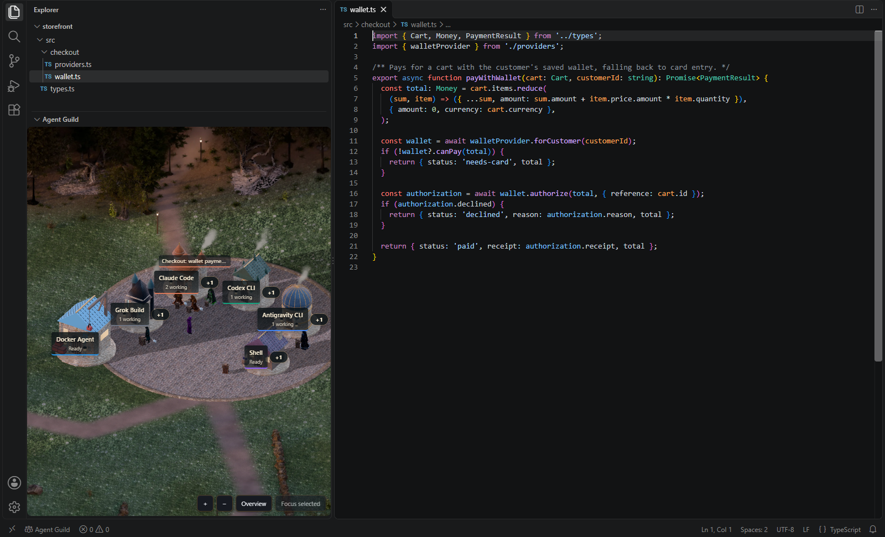The width and height of the screenshot is (885, 537).
Task: Click the Explorer more actions ellipsis
Action: click(x=323, y=9)
